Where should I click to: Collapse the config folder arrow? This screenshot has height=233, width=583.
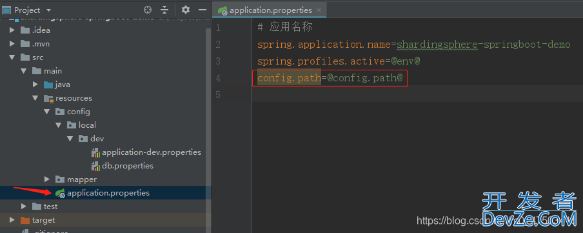pos(47,111)
